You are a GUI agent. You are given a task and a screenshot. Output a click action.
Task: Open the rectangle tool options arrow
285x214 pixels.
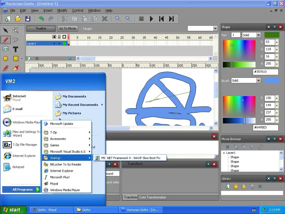(x=22, y=59)
